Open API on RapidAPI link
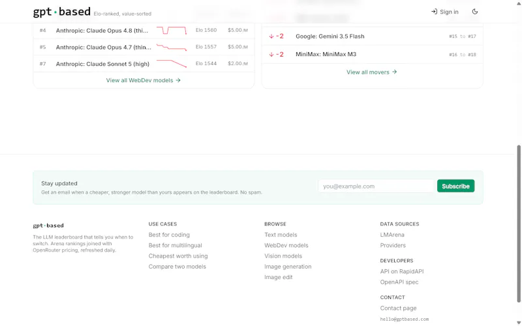Image resolution: width=522 pixels, height=326 pixels. coord(402,271)
